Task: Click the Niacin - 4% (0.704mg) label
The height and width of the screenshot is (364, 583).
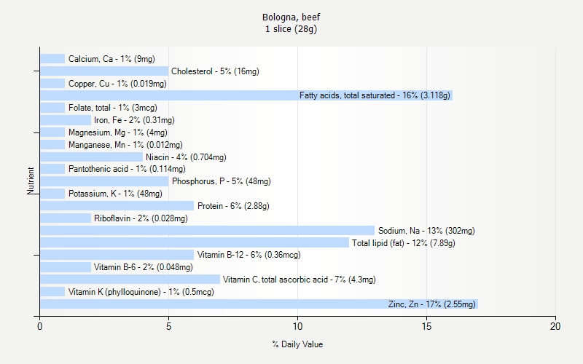Action: click(186, 157)
